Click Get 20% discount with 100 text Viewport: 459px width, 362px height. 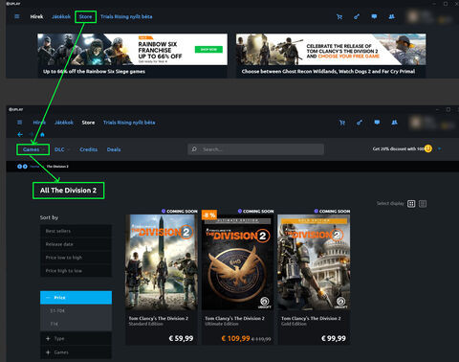coord(398,148)
